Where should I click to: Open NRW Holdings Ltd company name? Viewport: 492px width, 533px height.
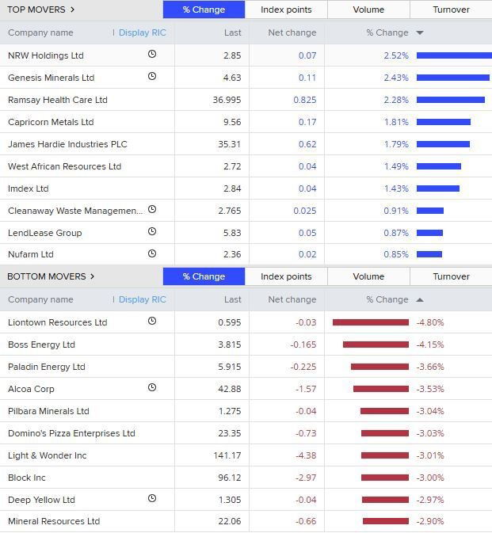point(46,55)
